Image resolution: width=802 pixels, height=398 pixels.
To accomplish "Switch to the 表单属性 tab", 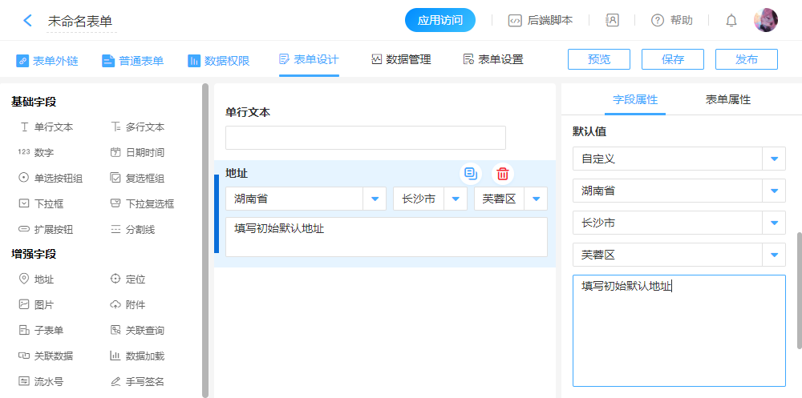I will tap(727, 99).
